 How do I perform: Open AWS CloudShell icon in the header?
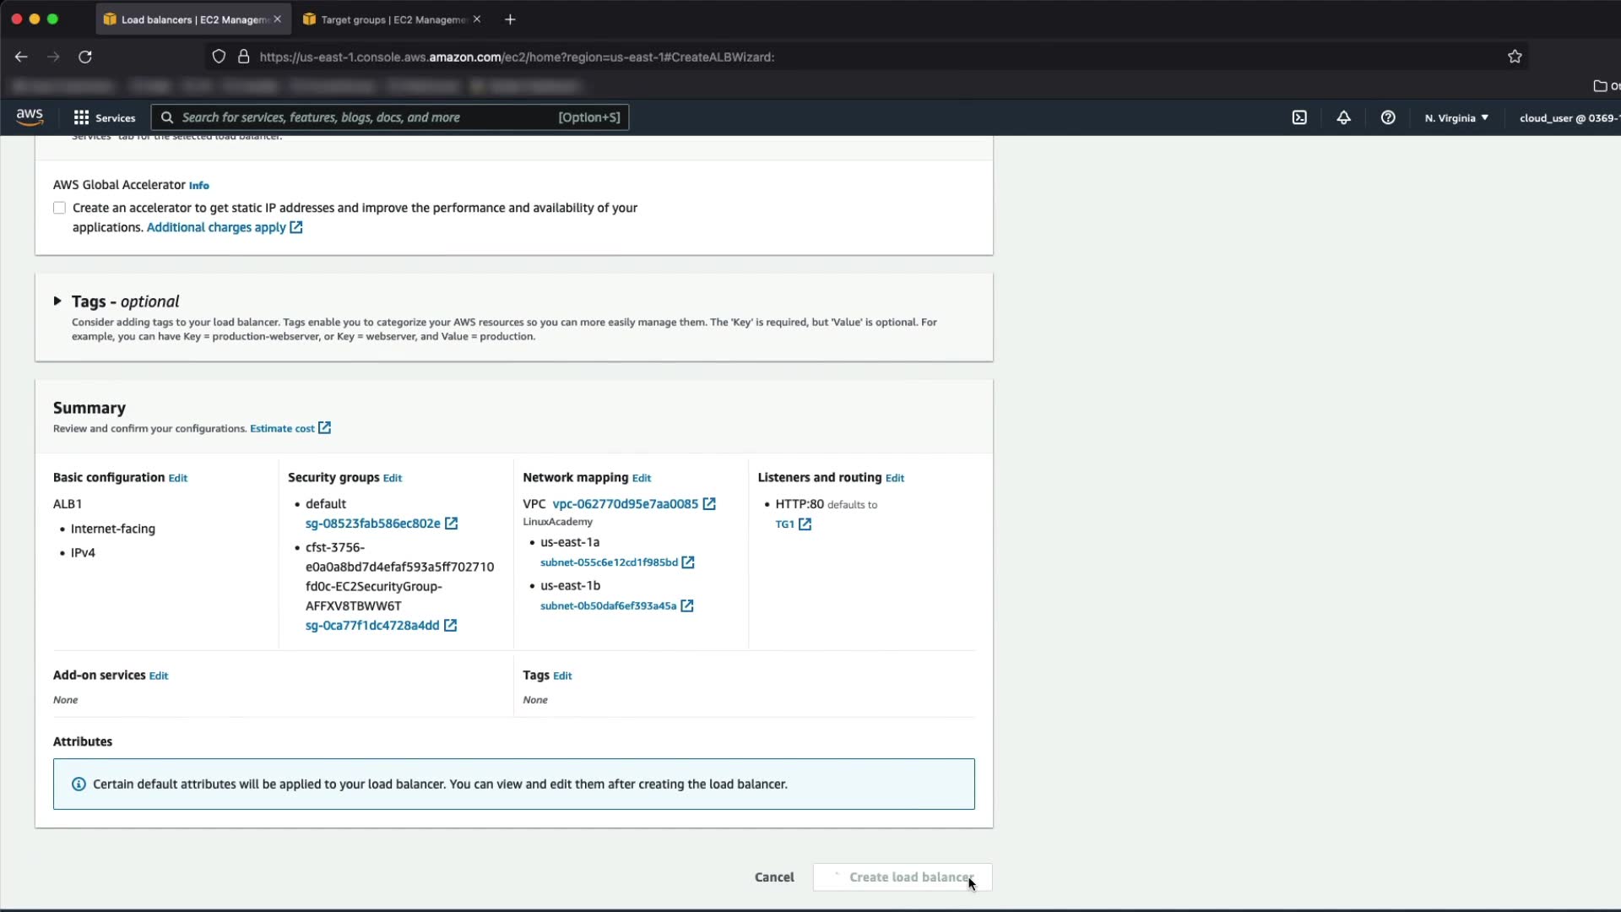[x=1299, y=117]
